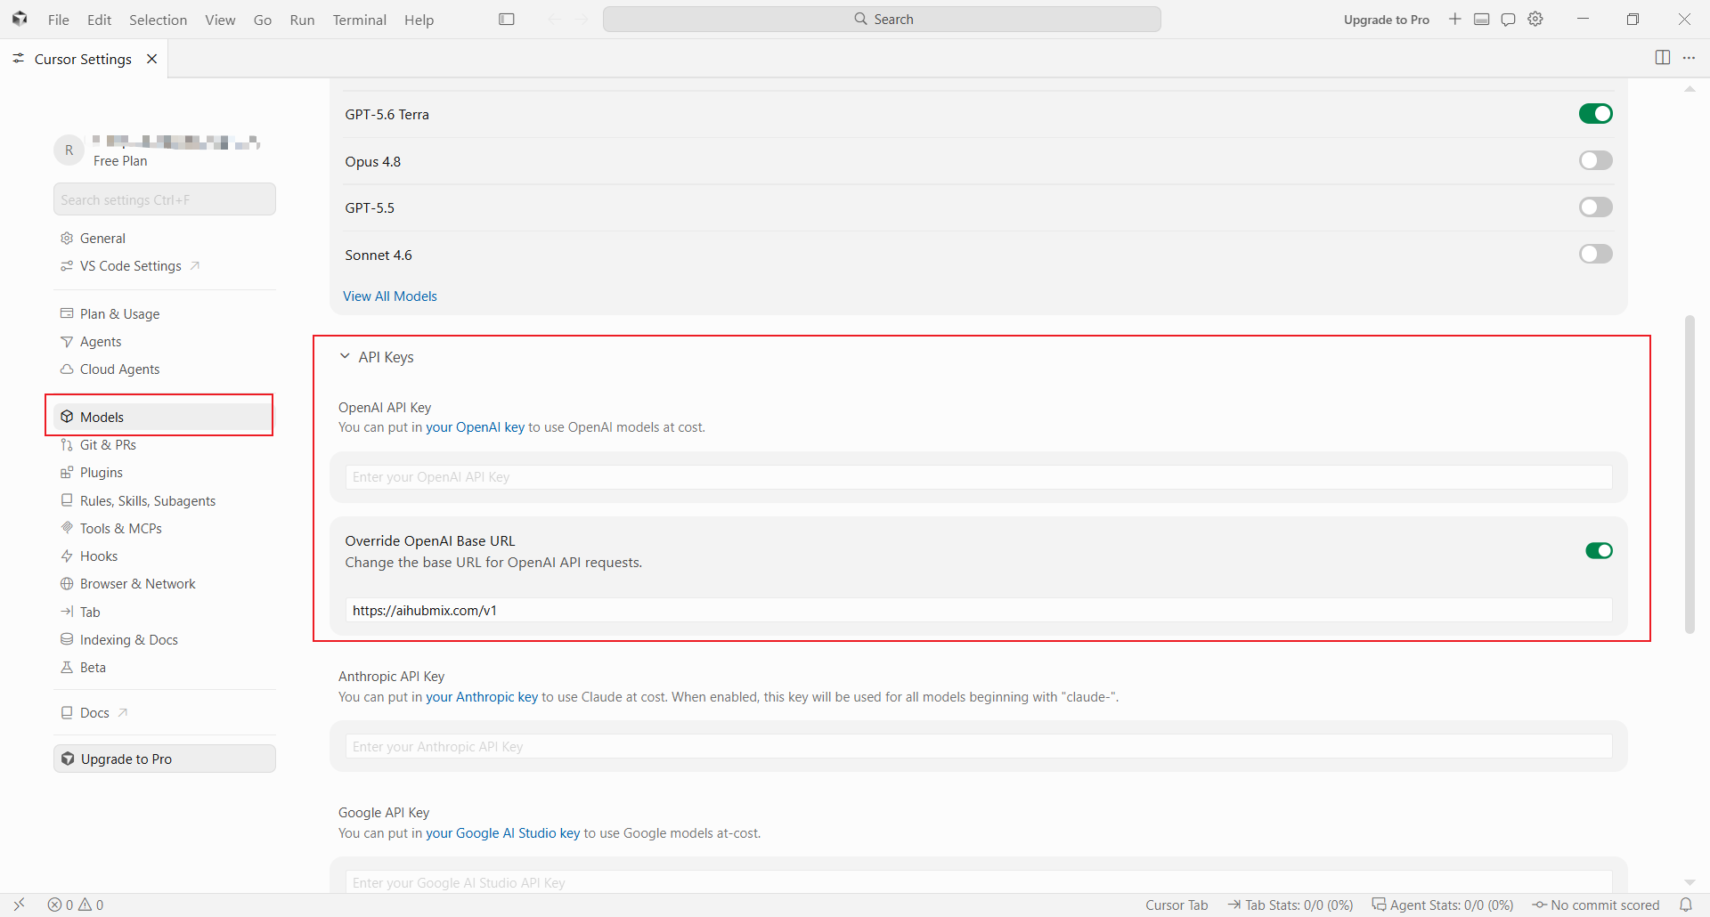Screen dimensions: 1710x917
Task: Click the View All Models link
Action: (390, 296)
